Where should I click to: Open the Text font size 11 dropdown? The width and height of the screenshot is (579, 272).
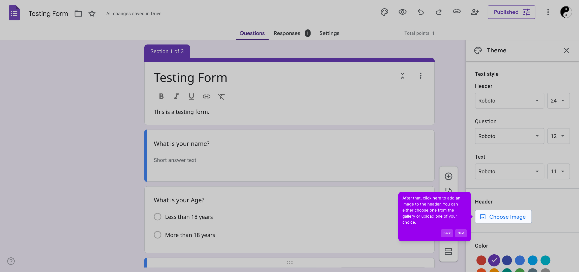click(x=558, y=172)
